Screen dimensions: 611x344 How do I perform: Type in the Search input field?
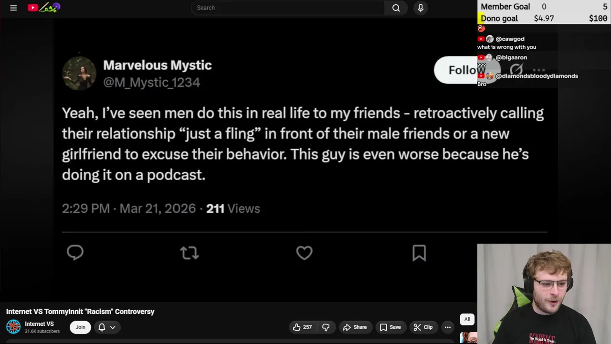(286, 8)
